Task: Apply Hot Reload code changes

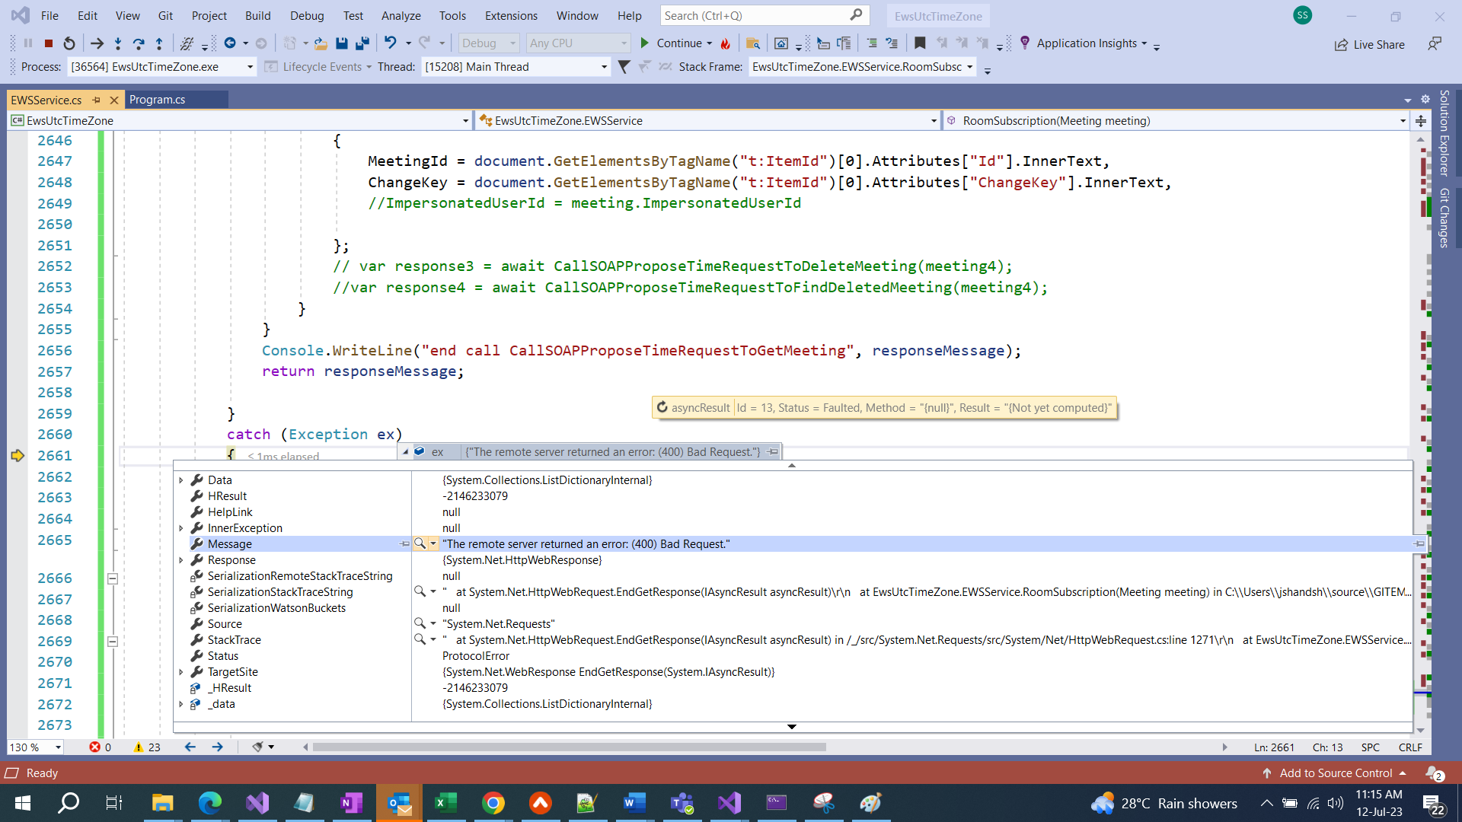Action: tap(725, 43)
